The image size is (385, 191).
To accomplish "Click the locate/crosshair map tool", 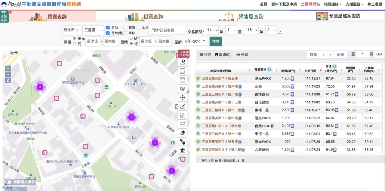I will [x=182, y=97].
